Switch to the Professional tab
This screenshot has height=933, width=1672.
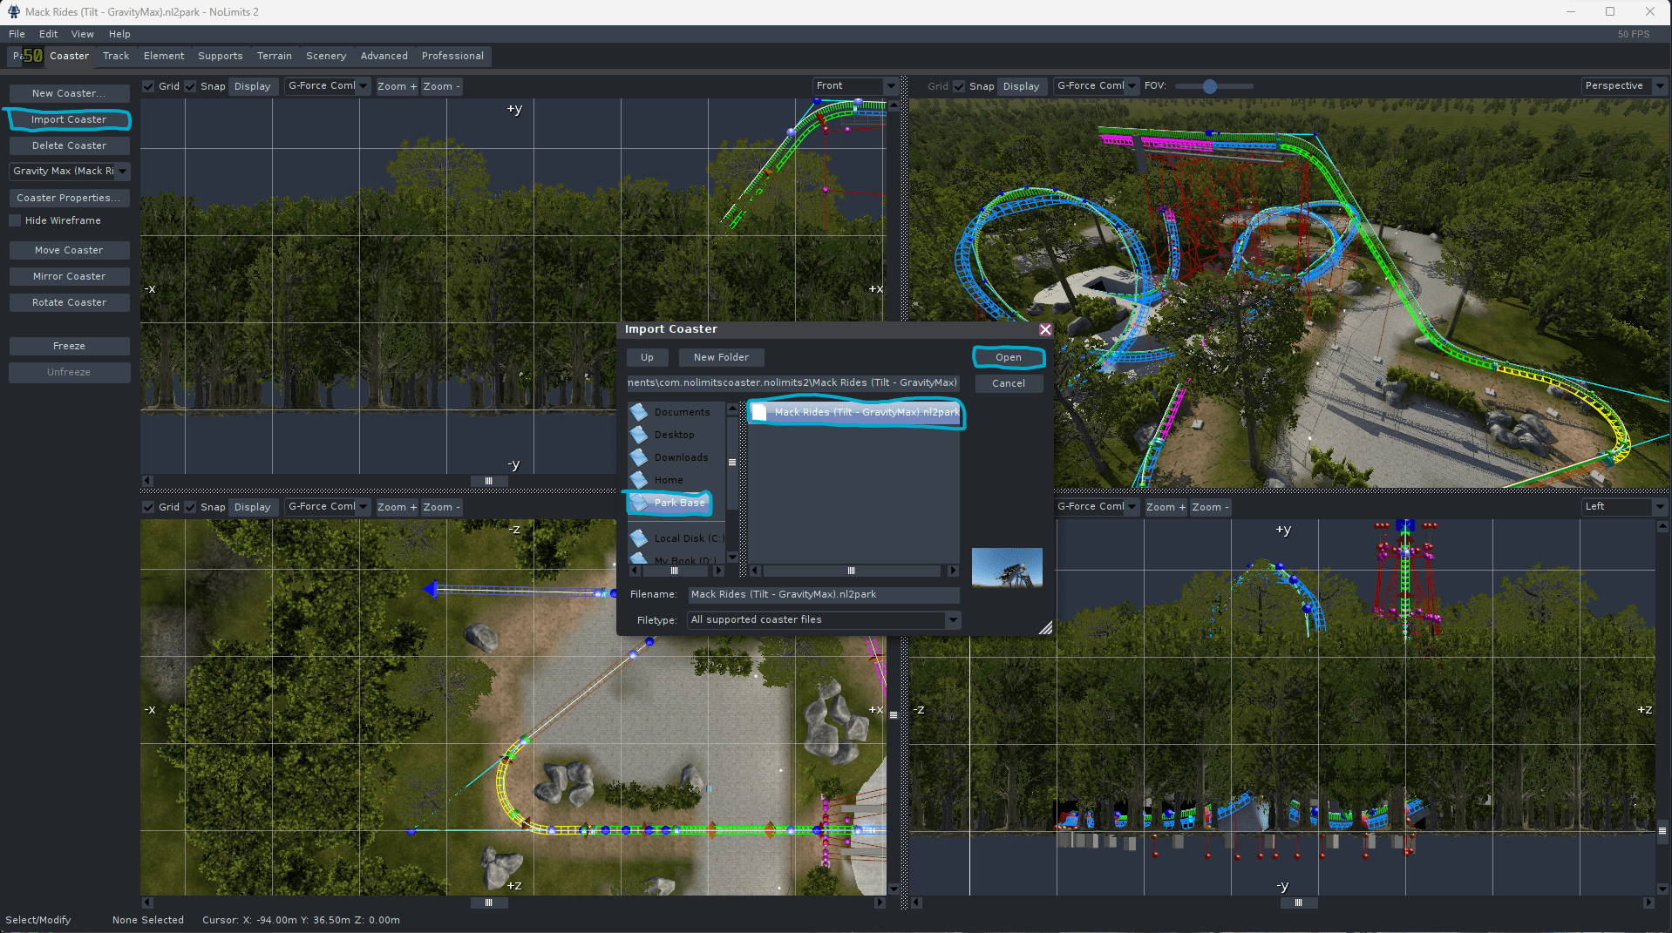(x=452, y=56)
